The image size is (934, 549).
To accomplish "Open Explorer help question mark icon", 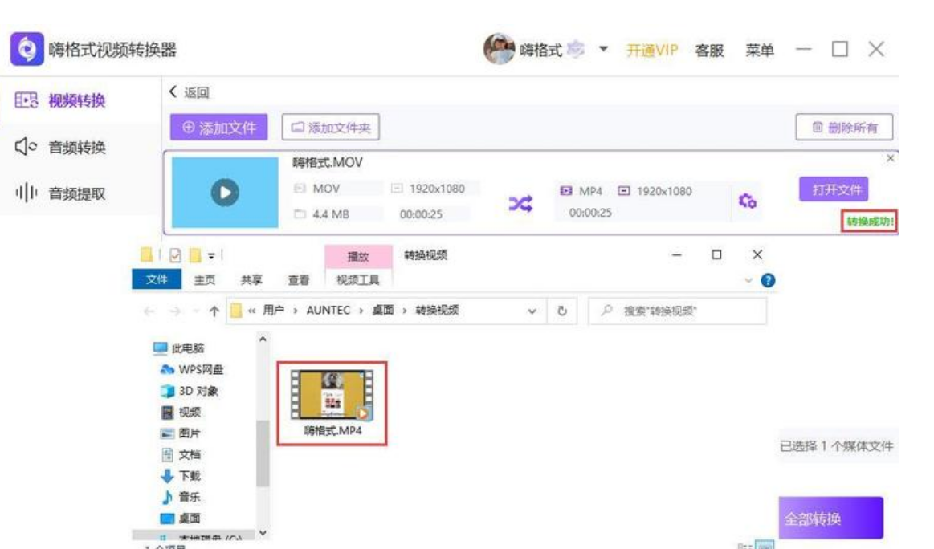I will [x=768, y=280].
